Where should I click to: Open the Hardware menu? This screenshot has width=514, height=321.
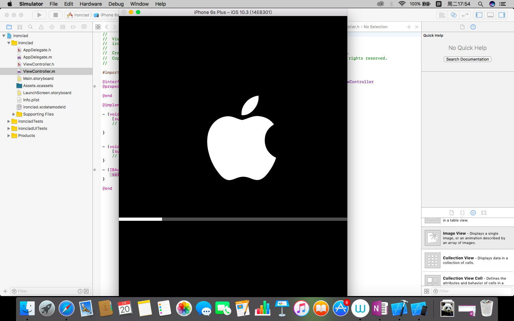coord(90,4)
